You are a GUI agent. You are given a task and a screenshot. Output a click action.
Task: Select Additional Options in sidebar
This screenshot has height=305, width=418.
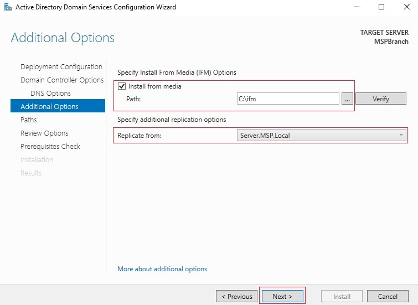58,106
